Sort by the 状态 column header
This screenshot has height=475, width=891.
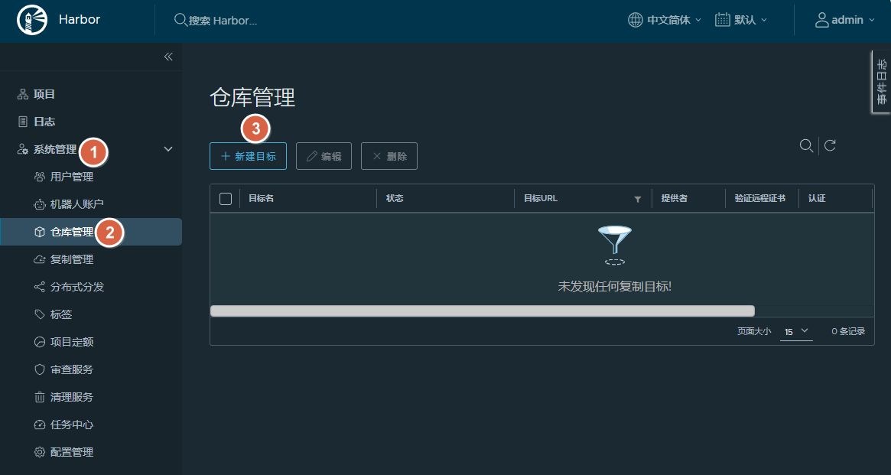coord(395,198)
